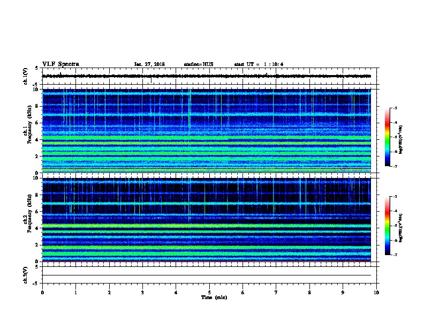Image resolution: width=424 pixels, height=328 pixels.
Task: Click the ch.2 spectrogram plot
Action: click(207, 220)
